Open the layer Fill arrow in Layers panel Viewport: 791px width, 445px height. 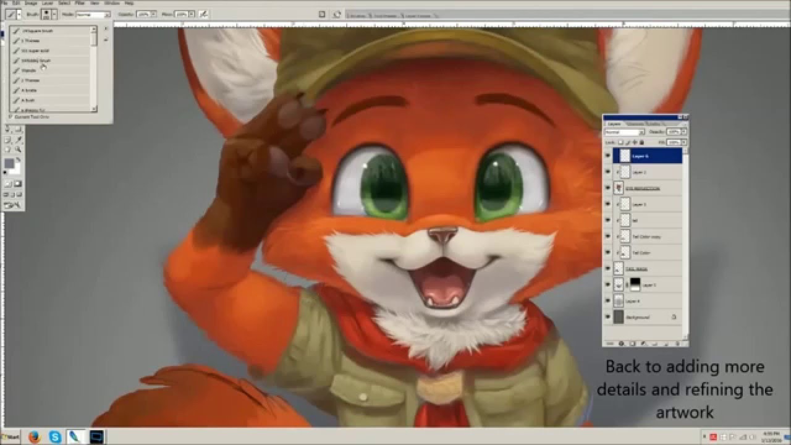(x=684, y=142)
